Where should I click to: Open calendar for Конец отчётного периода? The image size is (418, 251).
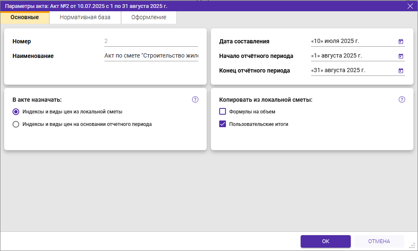[401, 70]
